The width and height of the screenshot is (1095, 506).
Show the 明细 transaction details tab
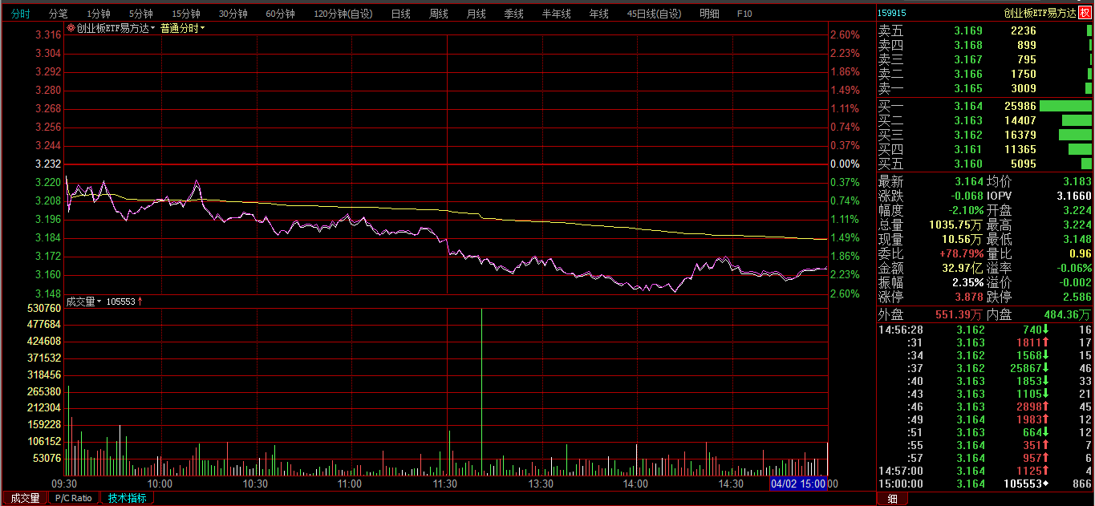[709, 14]
